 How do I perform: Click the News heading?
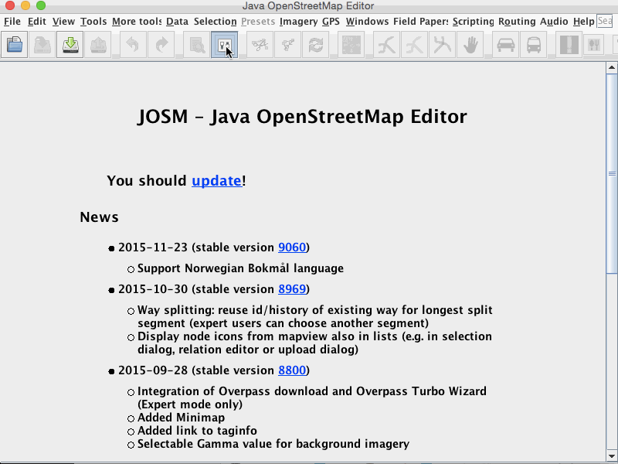coord(99,217)
